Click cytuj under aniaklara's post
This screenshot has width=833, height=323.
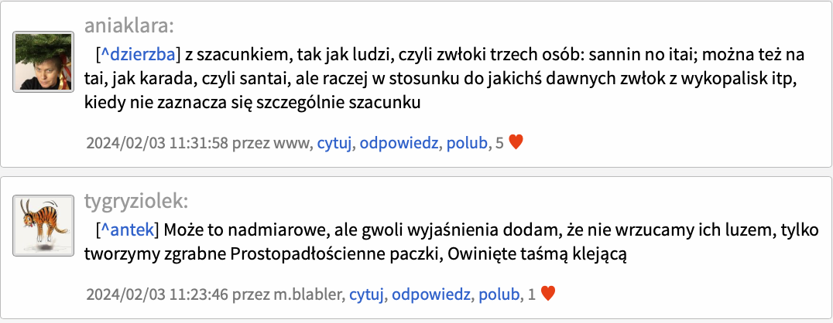pos(334,143)
